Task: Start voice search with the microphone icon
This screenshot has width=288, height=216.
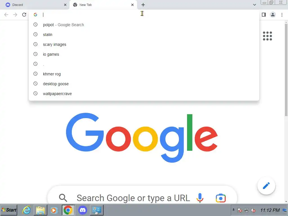Action: click(200, 198)
